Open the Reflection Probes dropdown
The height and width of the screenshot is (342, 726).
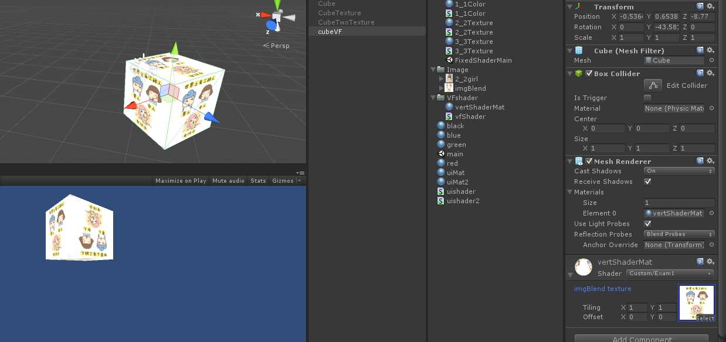[679, 234]
